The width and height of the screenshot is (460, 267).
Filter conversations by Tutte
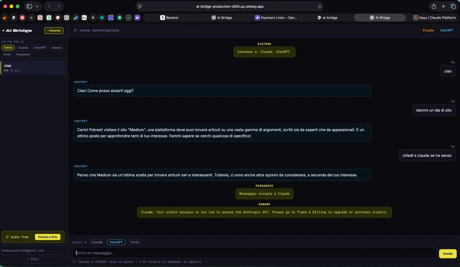[x=8, y=48]
